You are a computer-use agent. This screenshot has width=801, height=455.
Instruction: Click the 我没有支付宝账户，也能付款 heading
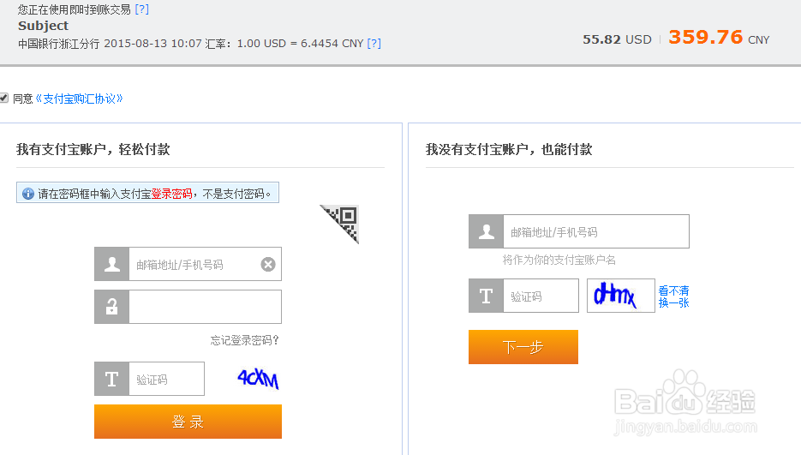509,149
